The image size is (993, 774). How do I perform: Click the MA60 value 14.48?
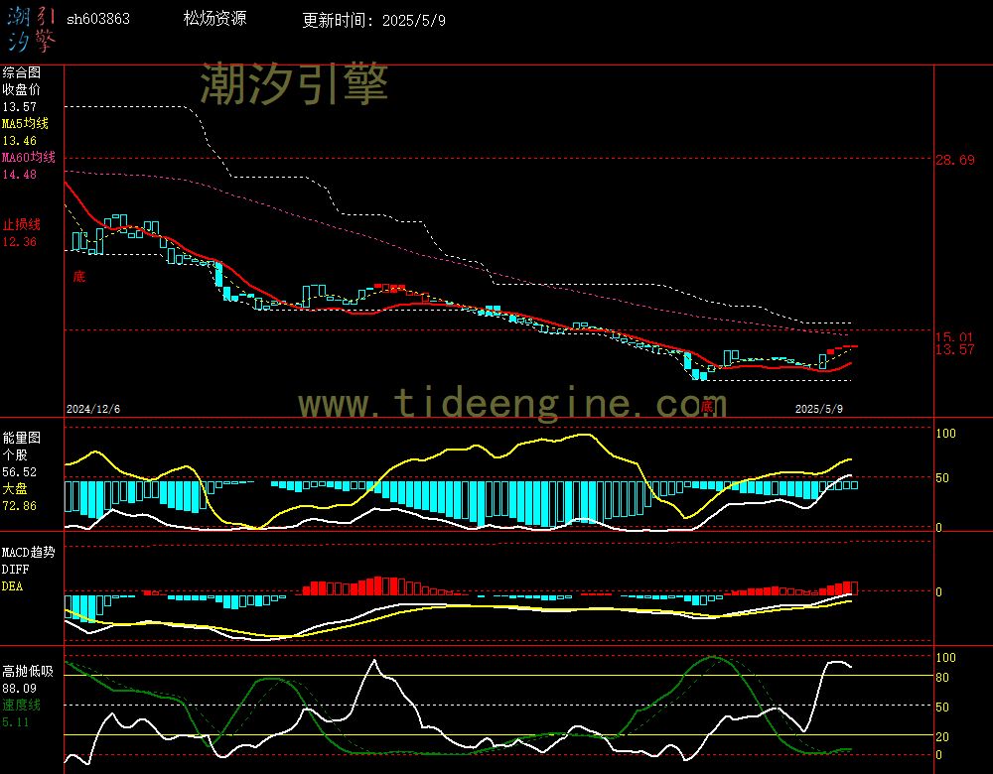20,174
